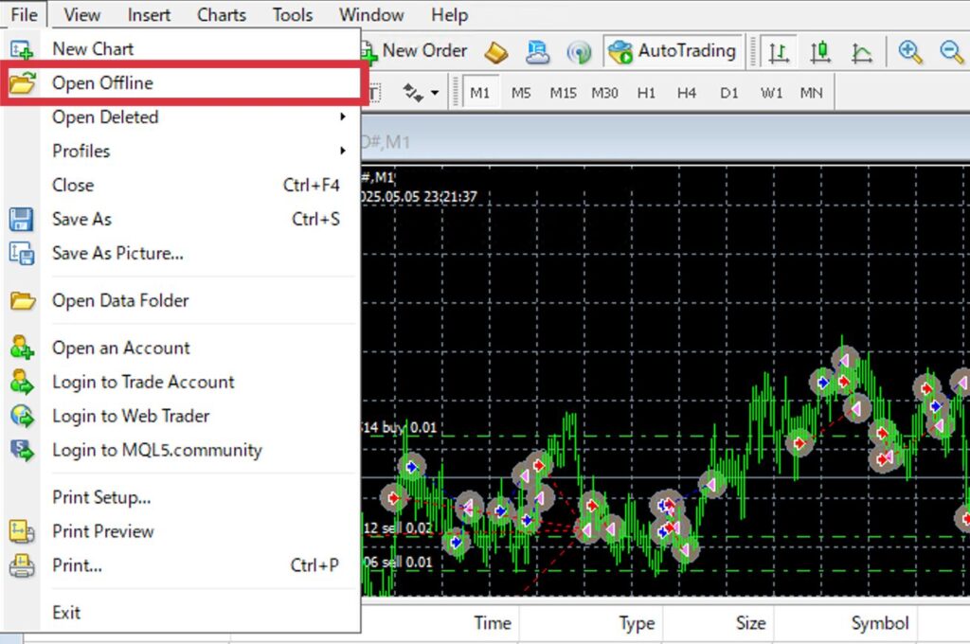Viewport: 970px width, 644px height.
Task: Open the Charts menu
Action: click(222, 14)
